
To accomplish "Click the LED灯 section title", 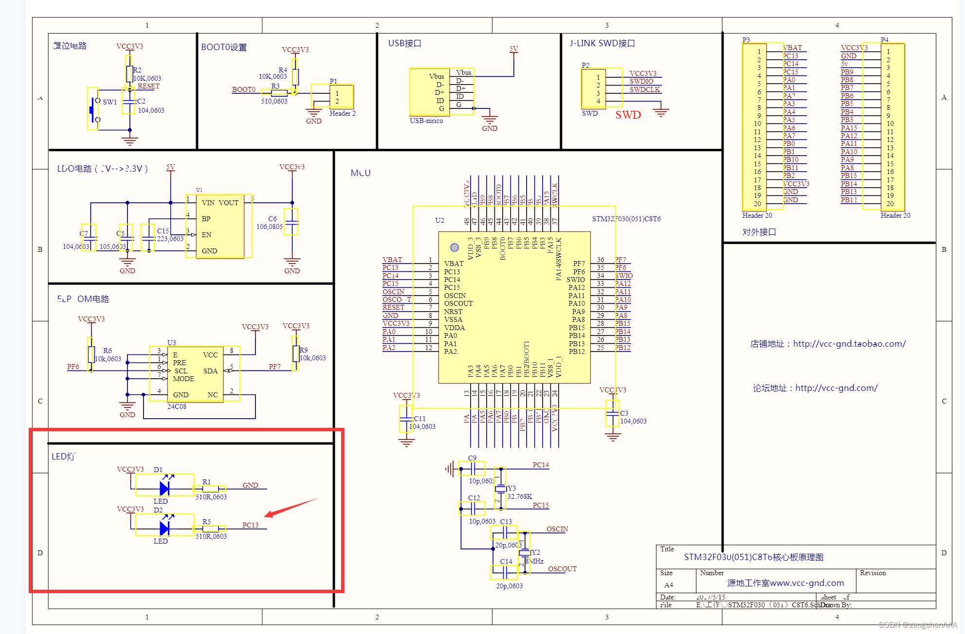I will (x=63, y=457).
